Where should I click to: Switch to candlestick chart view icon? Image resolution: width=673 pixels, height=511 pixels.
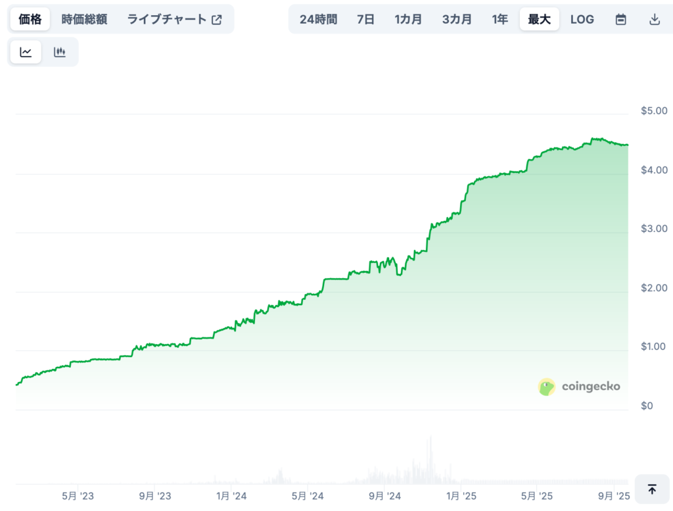click(x=60, y=53)
